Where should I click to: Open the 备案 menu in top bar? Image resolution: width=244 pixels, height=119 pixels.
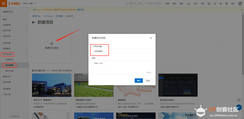182,4
